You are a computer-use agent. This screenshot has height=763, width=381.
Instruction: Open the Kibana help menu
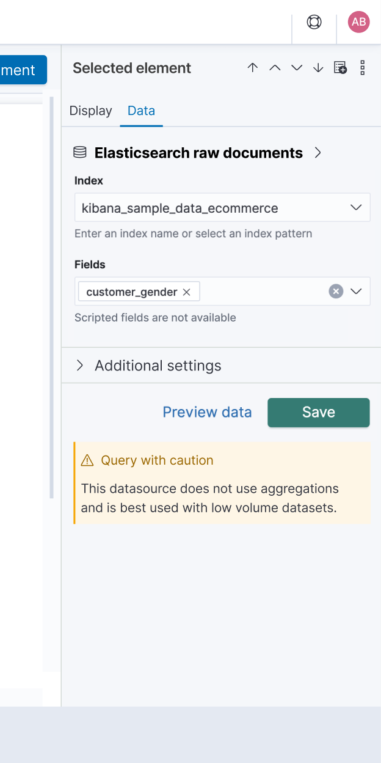click(314, 21)
